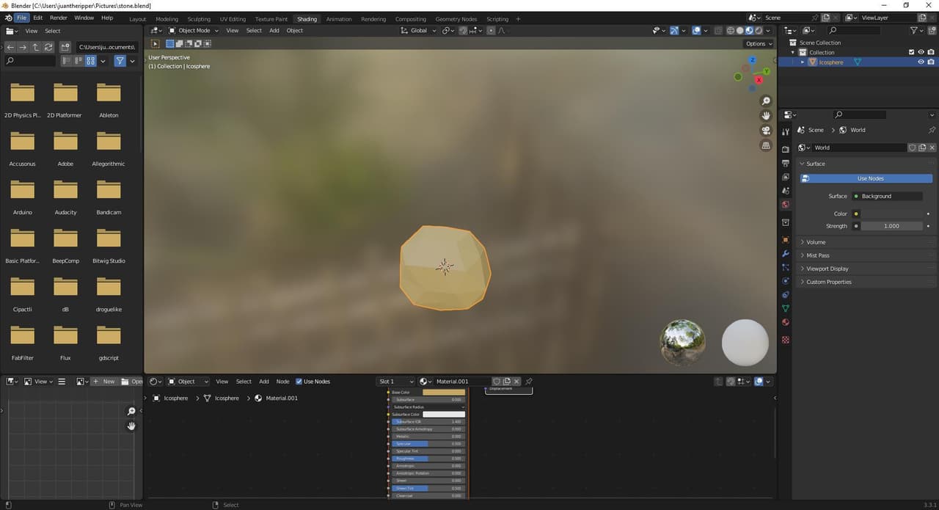Open the viewport Options dropdown
The height and width of the screenshot is (510, 939).
[x=759, y=43]
